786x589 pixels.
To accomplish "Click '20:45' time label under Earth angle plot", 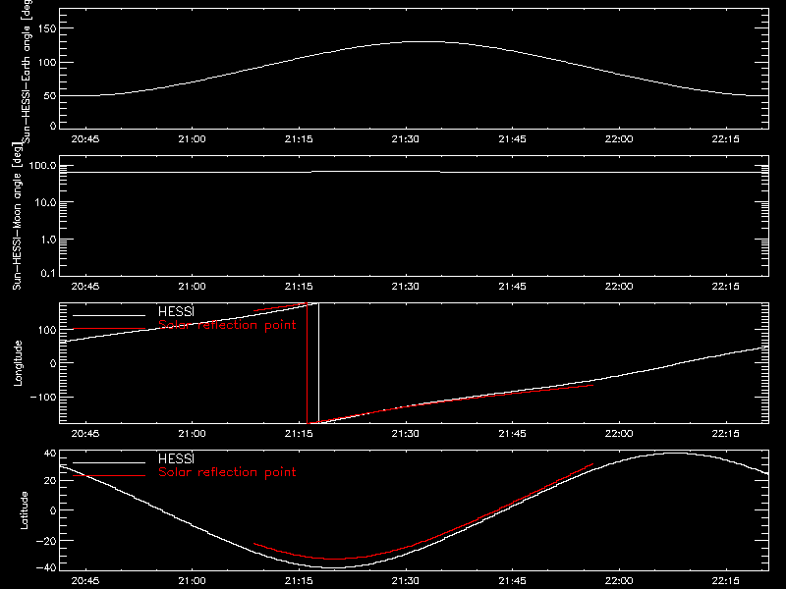I will (85, 139).
